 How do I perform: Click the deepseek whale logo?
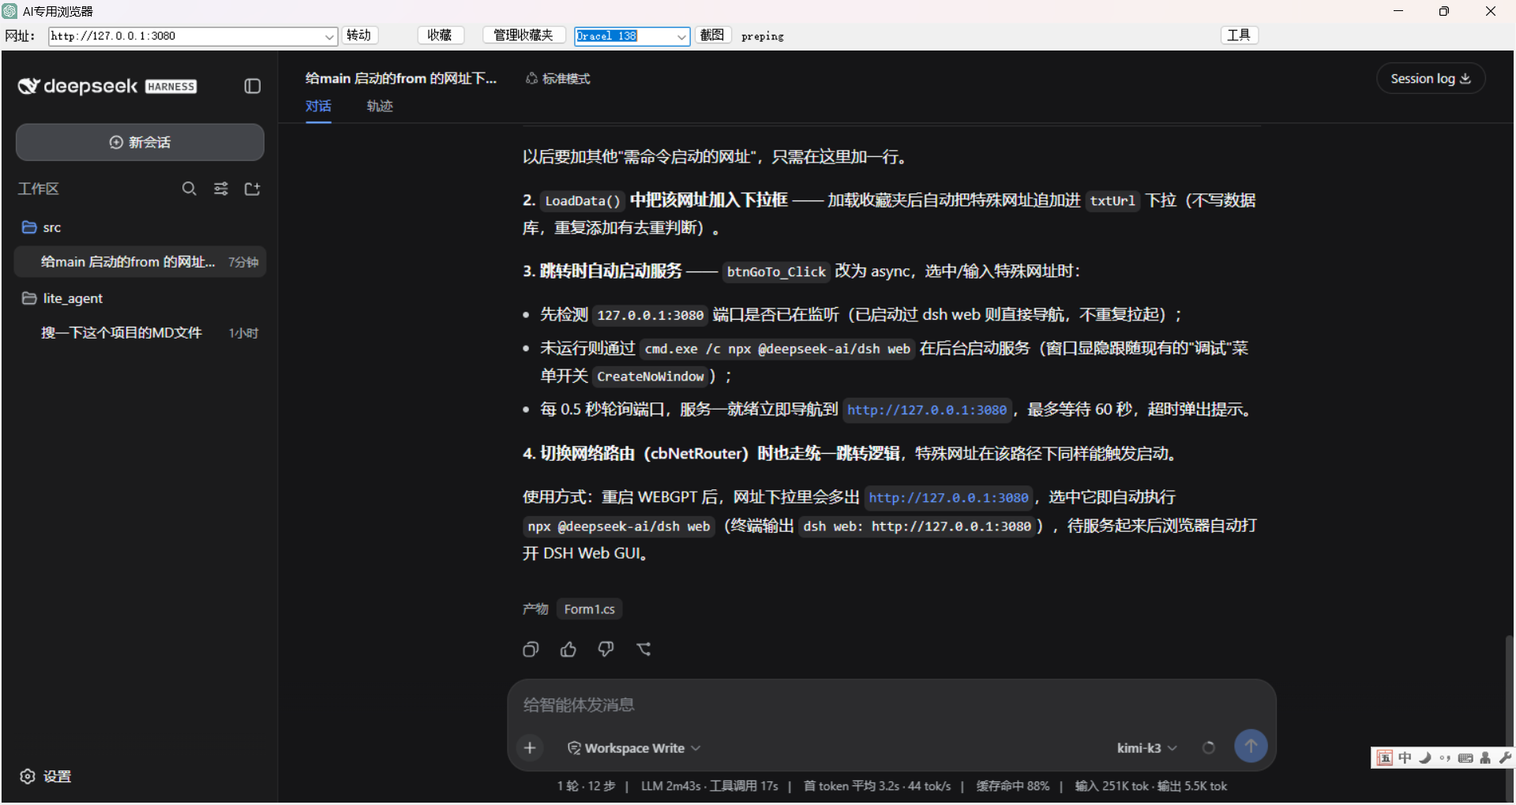pyautogui.click(x=29, y=86)
